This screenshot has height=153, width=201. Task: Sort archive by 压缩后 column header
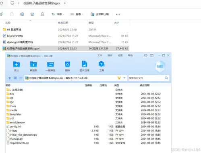point(103,85)
